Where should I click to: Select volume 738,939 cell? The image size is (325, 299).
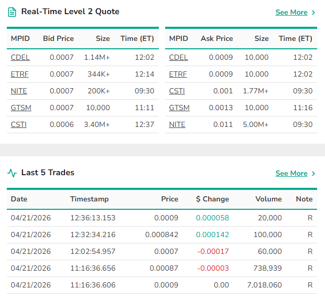[x=268, y=268]
